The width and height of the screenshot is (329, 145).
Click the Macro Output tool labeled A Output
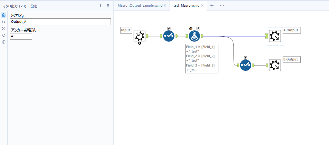pyautogui.click(x=275, y=36)
